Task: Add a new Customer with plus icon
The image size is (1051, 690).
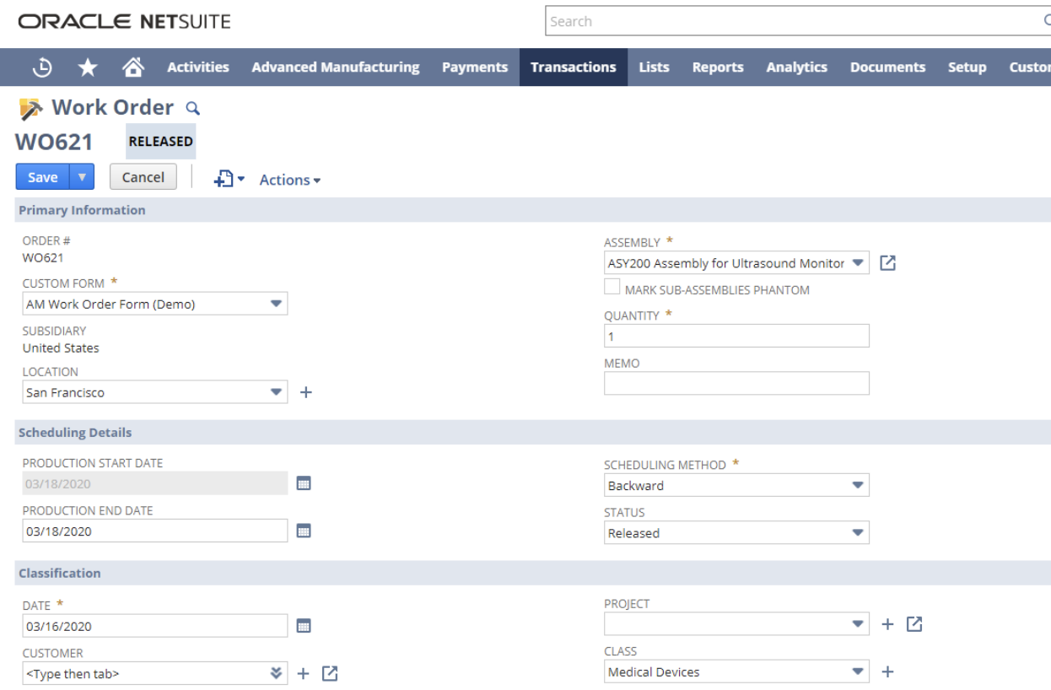Action: (304, 673)
